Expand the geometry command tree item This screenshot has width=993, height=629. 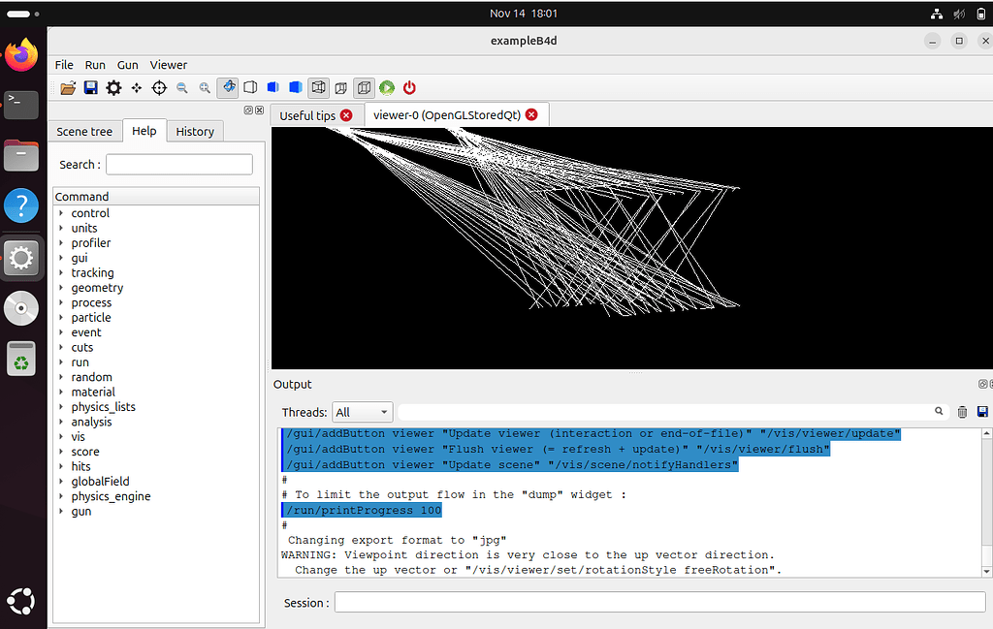pos(61,288)
